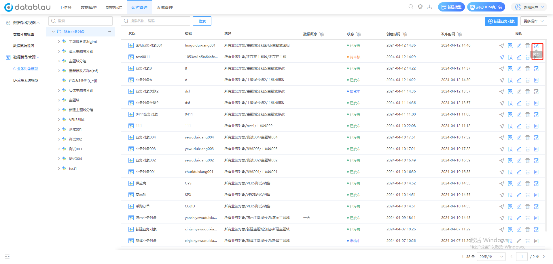This screenshot has width=553, height=264.
Task: Switch to the 系统管理 tab
Action: click(x=165, y=7)
